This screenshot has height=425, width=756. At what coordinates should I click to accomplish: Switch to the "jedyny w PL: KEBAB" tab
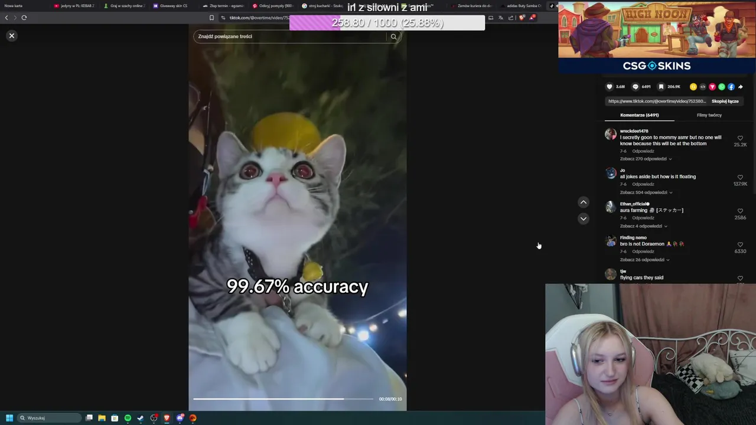pyautogui.click(x=74, y=6)
